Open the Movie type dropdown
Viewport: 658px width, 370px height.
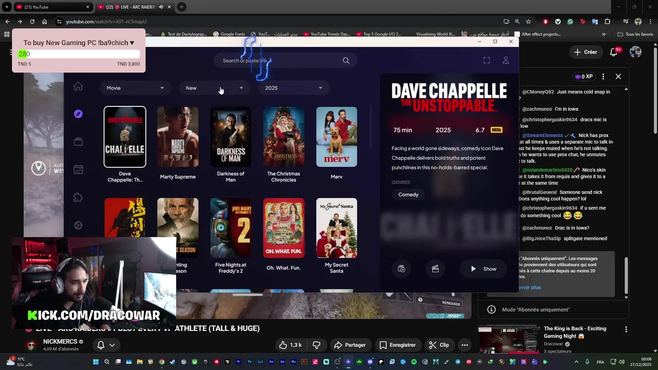coord(135,88)
